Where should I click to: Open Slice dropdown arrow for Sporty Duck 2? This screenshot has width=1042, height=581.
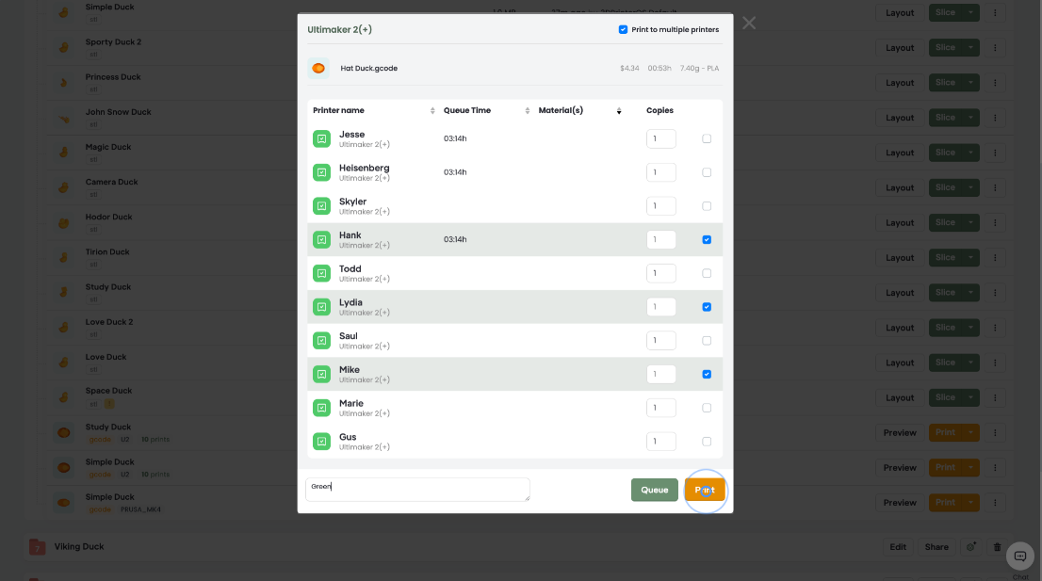click(x=970, y=48)
